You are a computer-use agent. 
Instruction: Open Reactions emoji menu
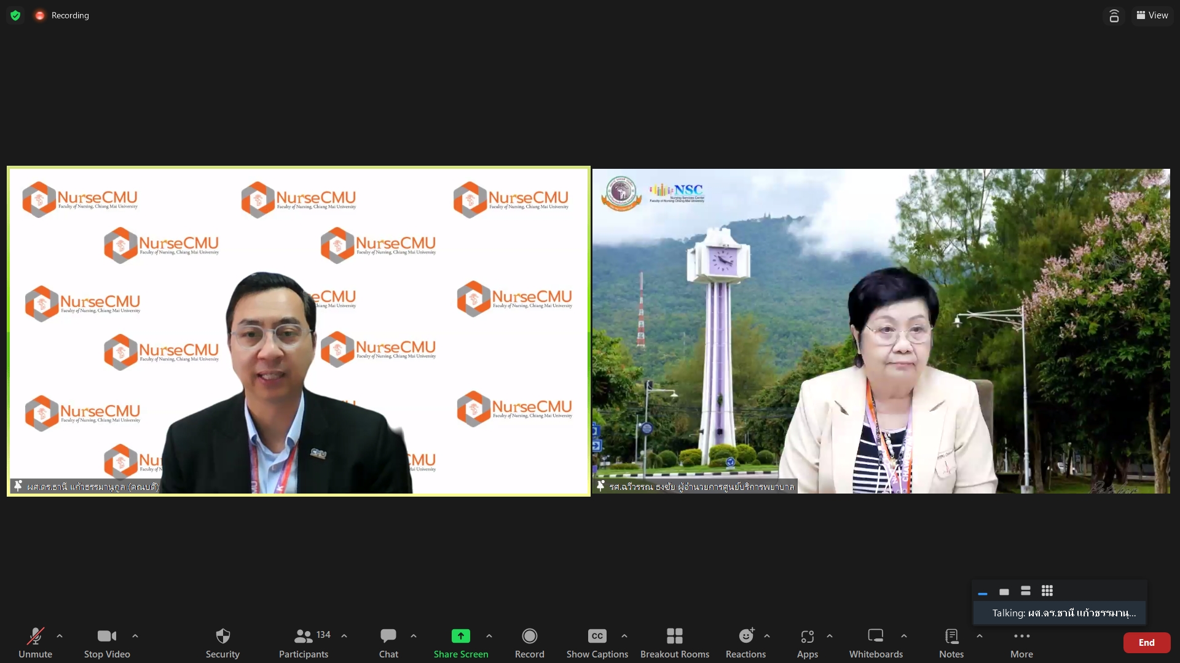(x=745, y=642)
